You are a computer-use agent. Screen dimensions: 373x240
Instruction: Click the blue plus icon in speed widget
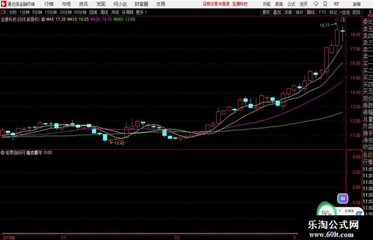click(x=359, y=214)
